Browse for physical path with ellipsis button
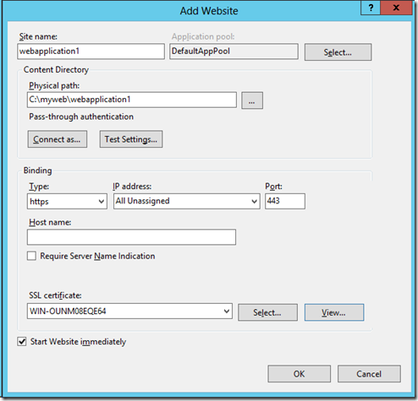The height and width of the screenshot is (401, 418). [252, 100]
